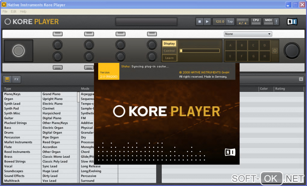307x186 pixels.
Task: Toggle first upper controller button
Action: point(57,34)
